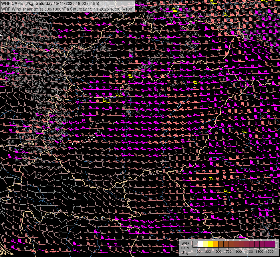Select the gray first swatch of the legend
The height and width of the screenshot is (257, 280).
pyautogui.click(x=195, y=244)
